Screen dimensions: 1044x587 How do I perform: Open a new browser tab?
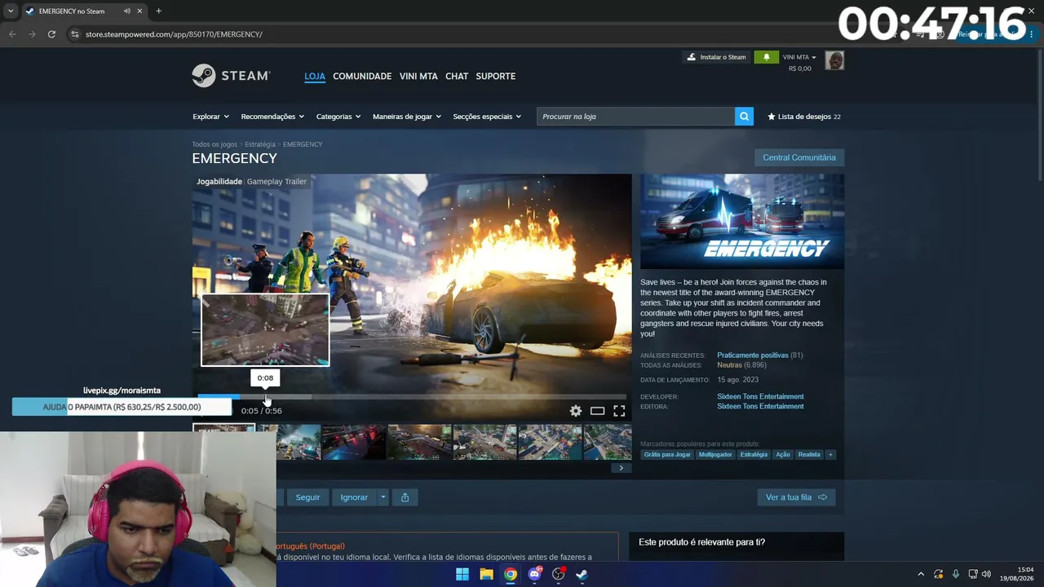click(x=158, y=11)
